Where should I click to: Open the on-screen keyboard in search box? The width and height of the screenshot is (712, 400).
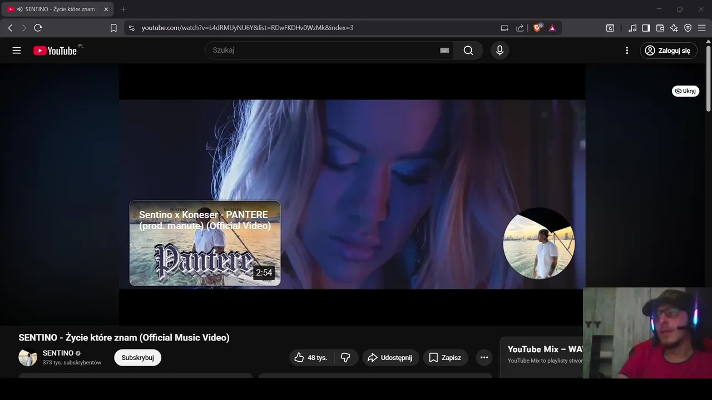pos(444,51)
